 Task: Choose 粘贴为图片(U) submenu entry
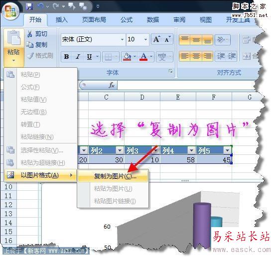pyautogui.click(x=113, y=189)
